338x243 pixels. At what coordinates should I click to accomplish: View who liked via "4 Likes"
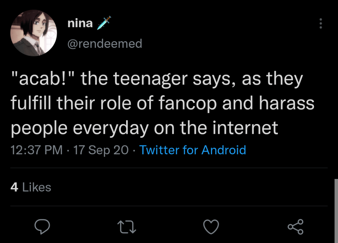pyautogui.click(x=31, y=187)
